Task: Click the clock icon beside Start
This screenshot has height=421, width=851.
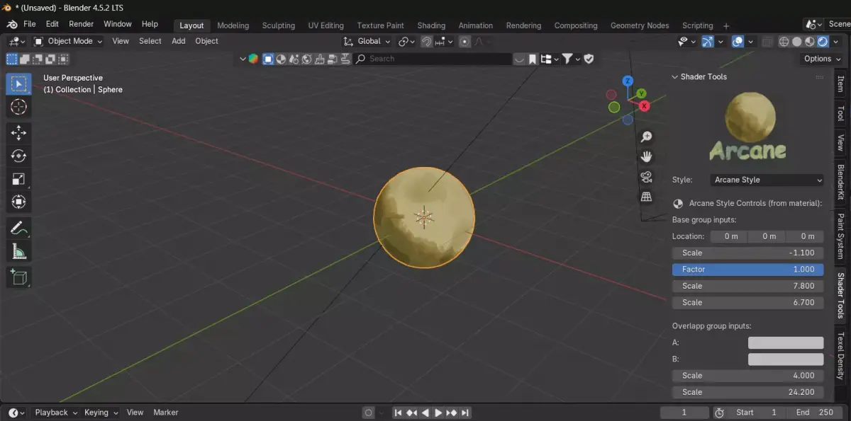Action: pyautogui.click(x=719, y=413)
